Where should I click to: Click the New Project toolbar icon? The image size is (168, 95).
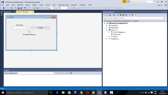(x=12, y=8)
